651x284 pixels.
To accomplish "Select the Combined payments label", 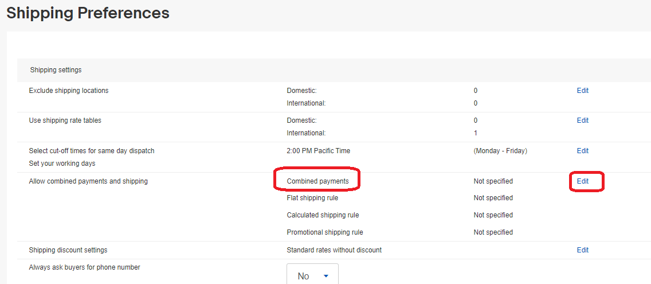I will pos(317,181).
